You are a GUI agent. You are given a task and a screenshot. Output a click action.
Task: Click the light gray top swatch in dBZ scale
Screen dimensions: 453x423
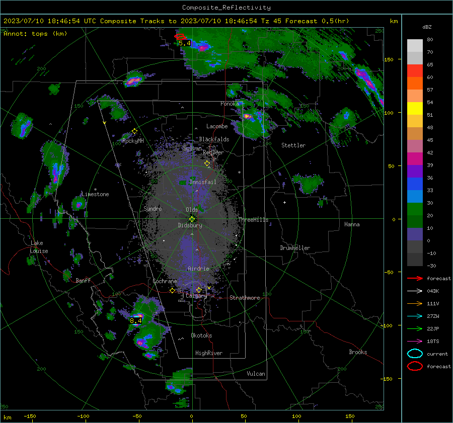[415, 46]
